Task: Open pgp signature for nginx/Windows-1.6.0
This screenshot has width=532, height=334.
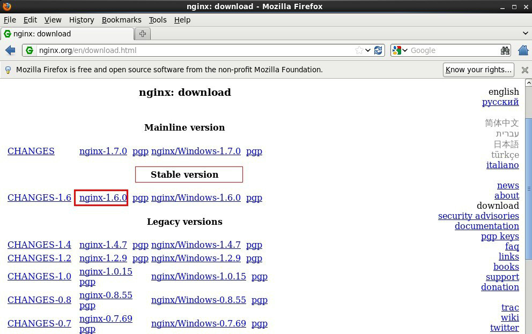Action: click(x=254, y=198)
